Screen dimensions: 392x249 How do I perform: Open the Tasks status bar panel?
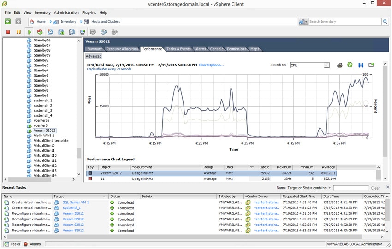pyautogui.click(x=12, y=244)
